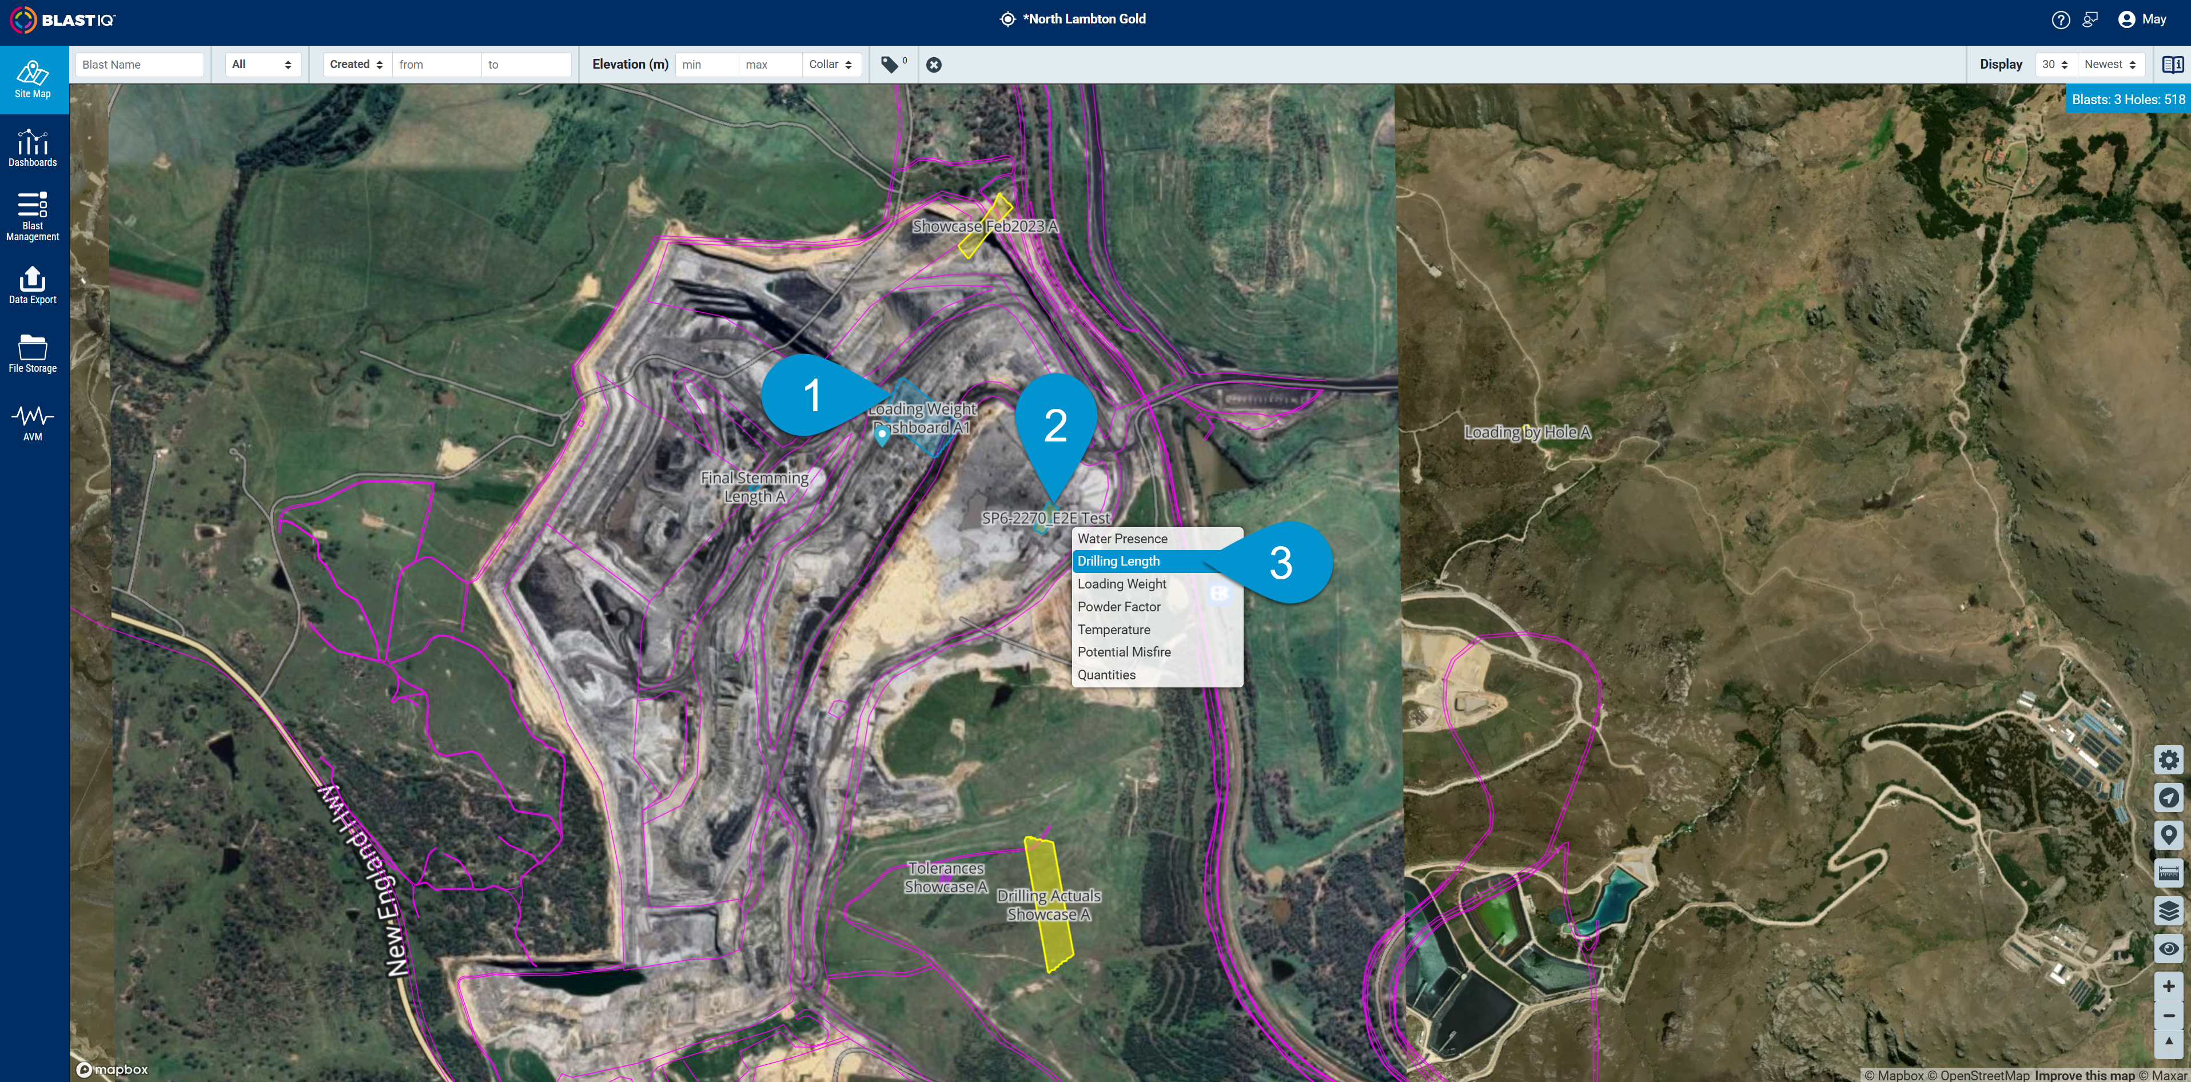Click the Blast Name search field

(140, 65)
